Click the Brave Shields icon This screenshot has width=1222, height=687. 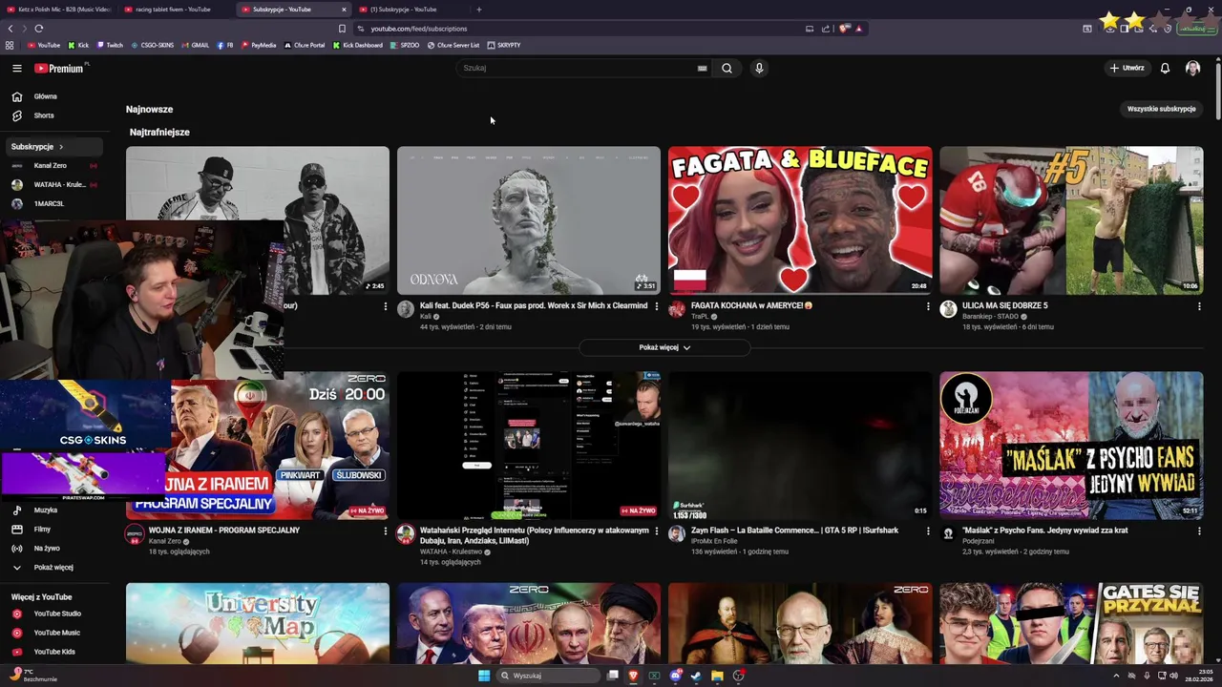pos(844,29)
